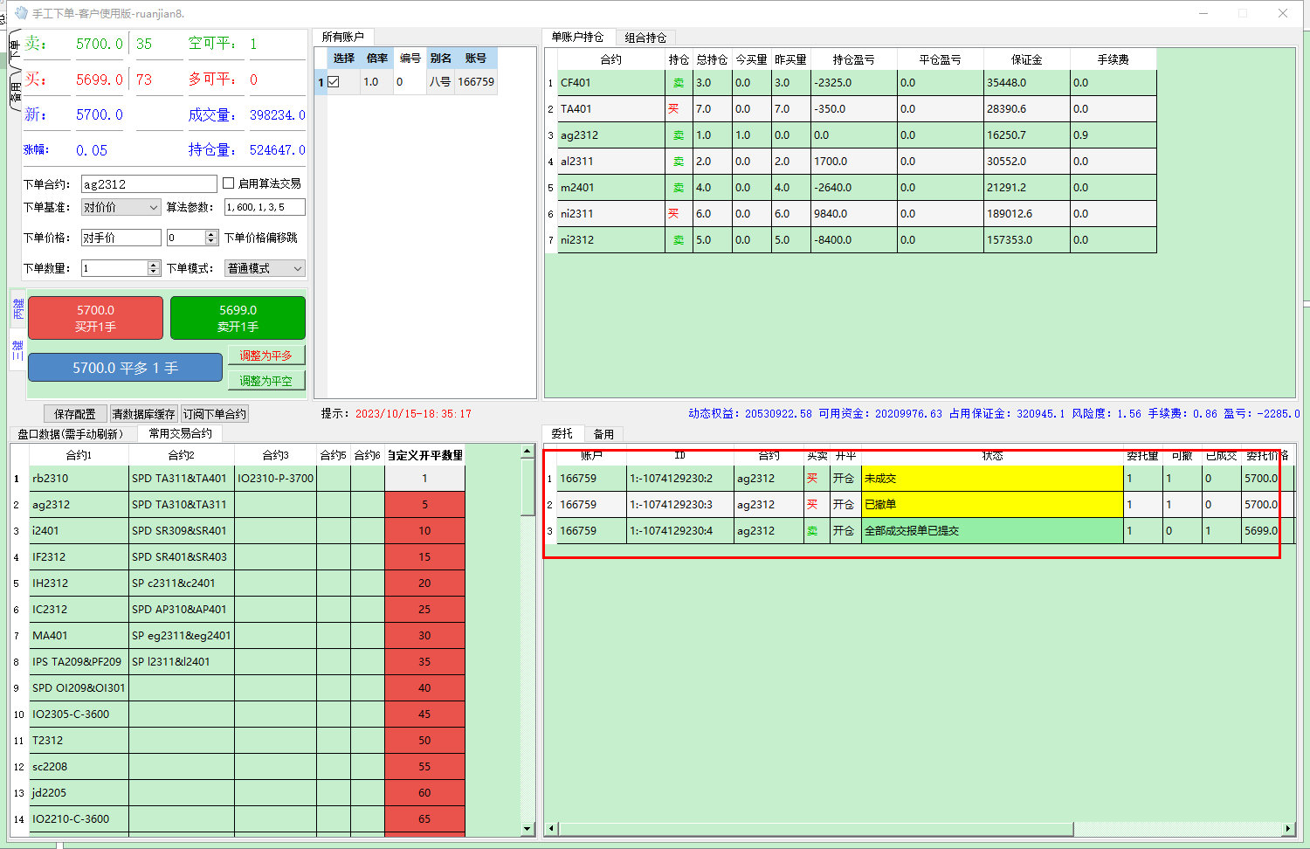Click the 清数据库缓存 button
Viewport: 1310px width, 849px height.
coord(144,414)
